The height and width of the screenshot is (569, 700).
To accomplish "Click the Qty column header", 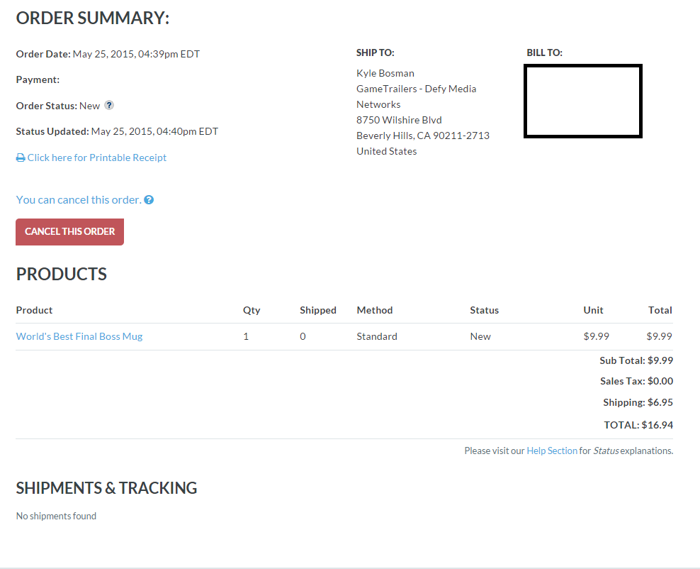I will coord(252,310).
